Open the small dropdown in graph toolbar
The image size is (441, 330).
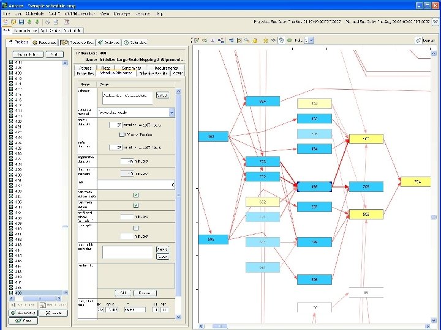coord(309,40)
